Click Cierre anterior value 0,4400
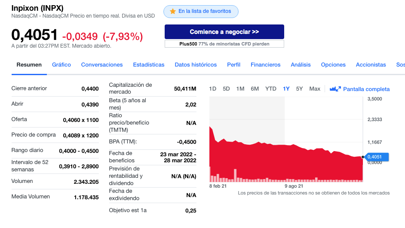The image size is (405, 228). click(x=90, y=89)
